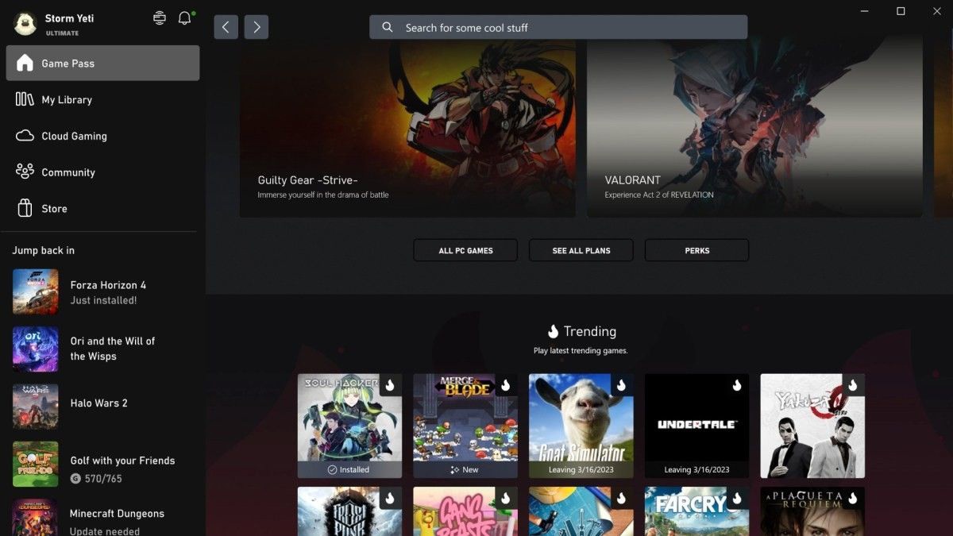953x536 pixels.
Task: Open Halo Wars 2 thumbnail in sidebar
Action: pos(36,407)
